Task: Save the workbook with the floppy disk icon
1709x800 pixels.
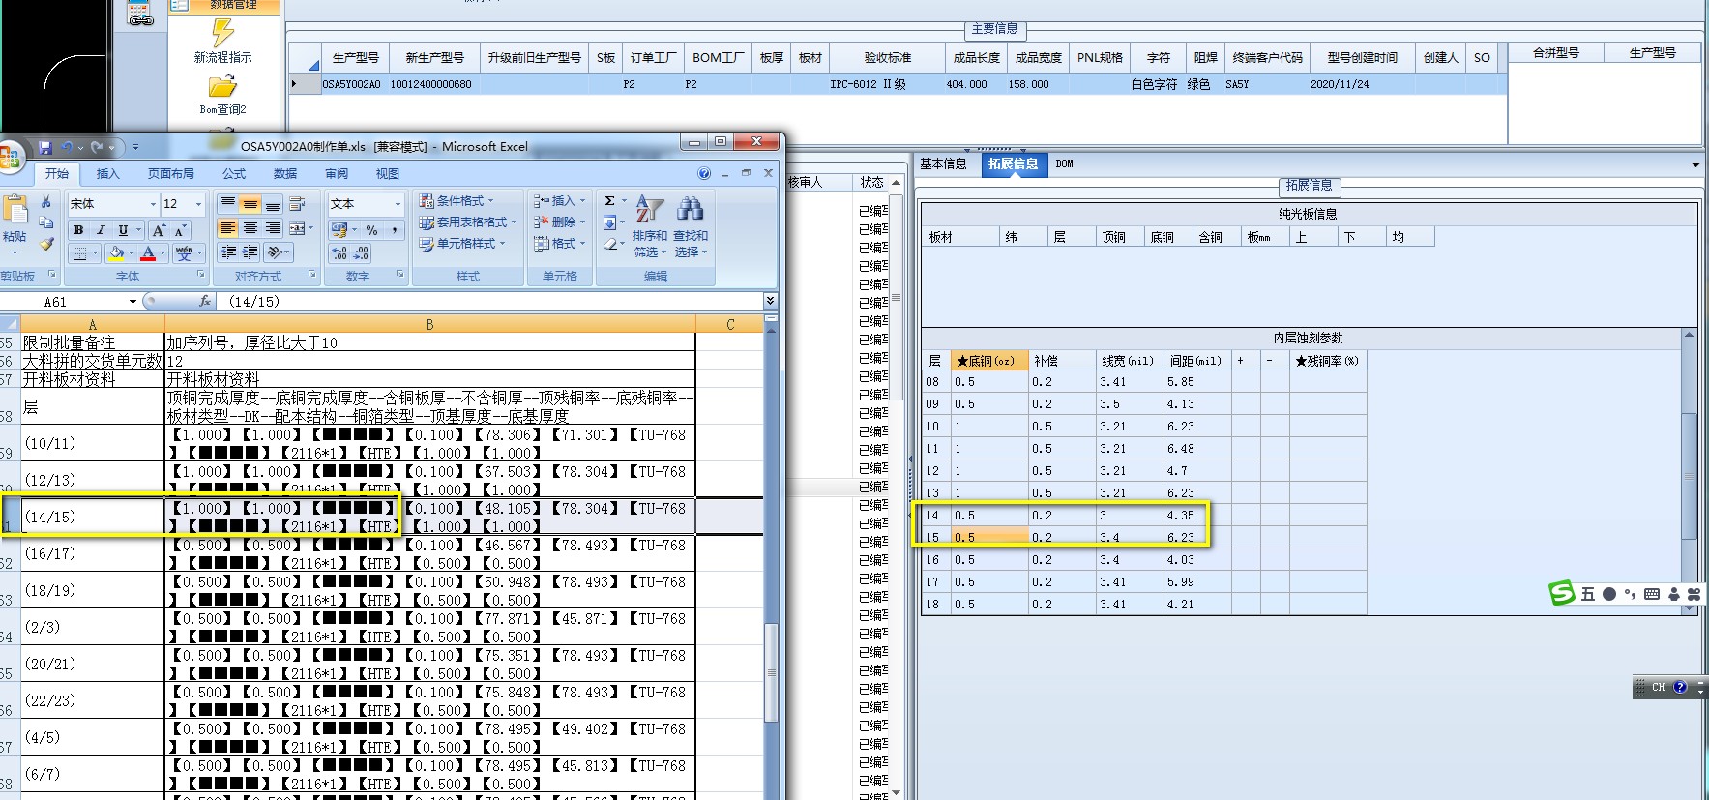Action: click(44, 147)
